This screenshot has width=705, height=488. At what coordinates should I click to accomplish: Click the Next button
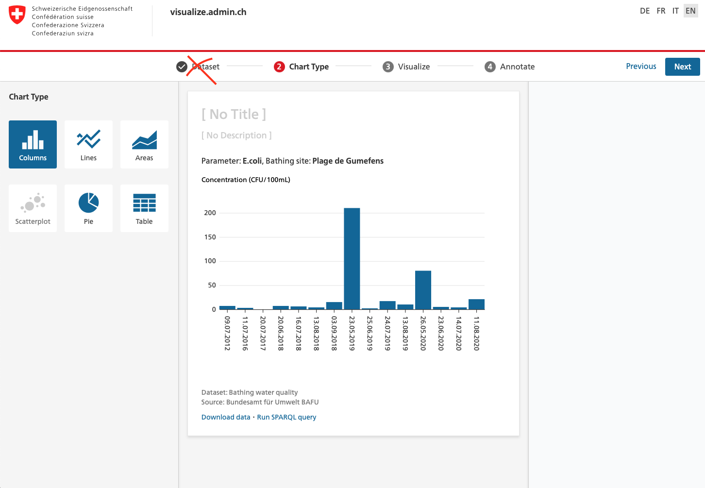click(x=682, y=67)
